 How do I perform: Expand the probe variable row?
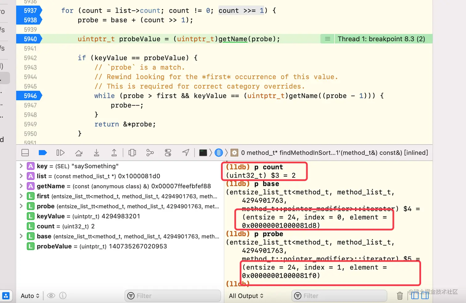[21, 206]
